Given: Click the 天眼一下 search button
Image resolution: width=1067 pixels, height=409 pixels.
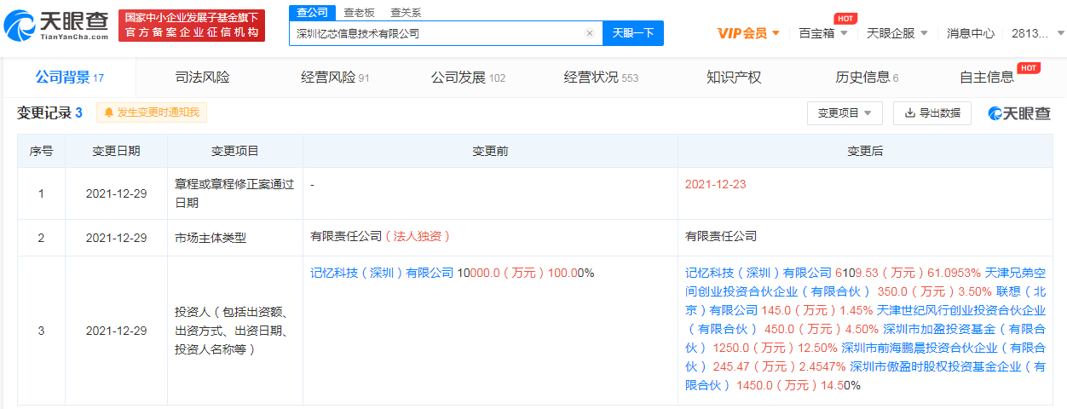Looking at the screenshot, I should click(633, 33).
